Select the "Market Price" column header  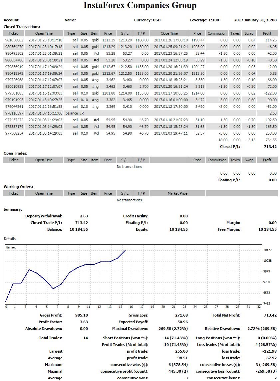(177, 193)
